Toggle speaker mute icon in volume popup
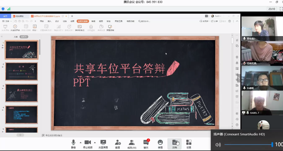 (218, 144)
